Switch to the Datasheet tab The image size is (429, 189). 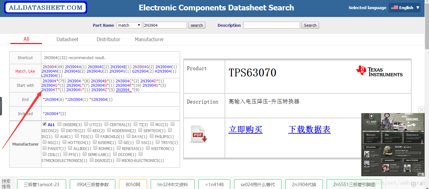tap(67, 39)
